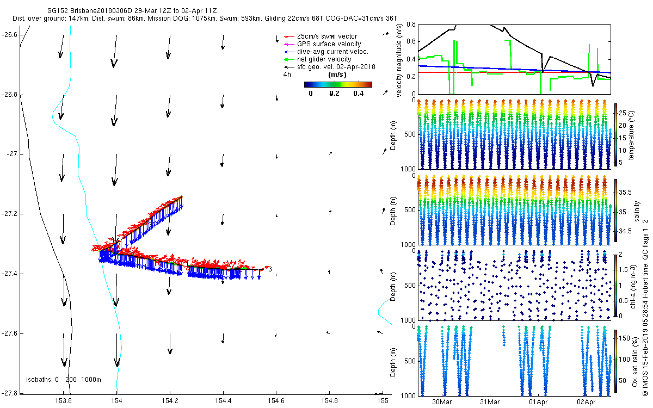Click the green net glider velocity legend arrow
Screen dimensions: 653x408
pyautogui.click(x=289, y=59)
